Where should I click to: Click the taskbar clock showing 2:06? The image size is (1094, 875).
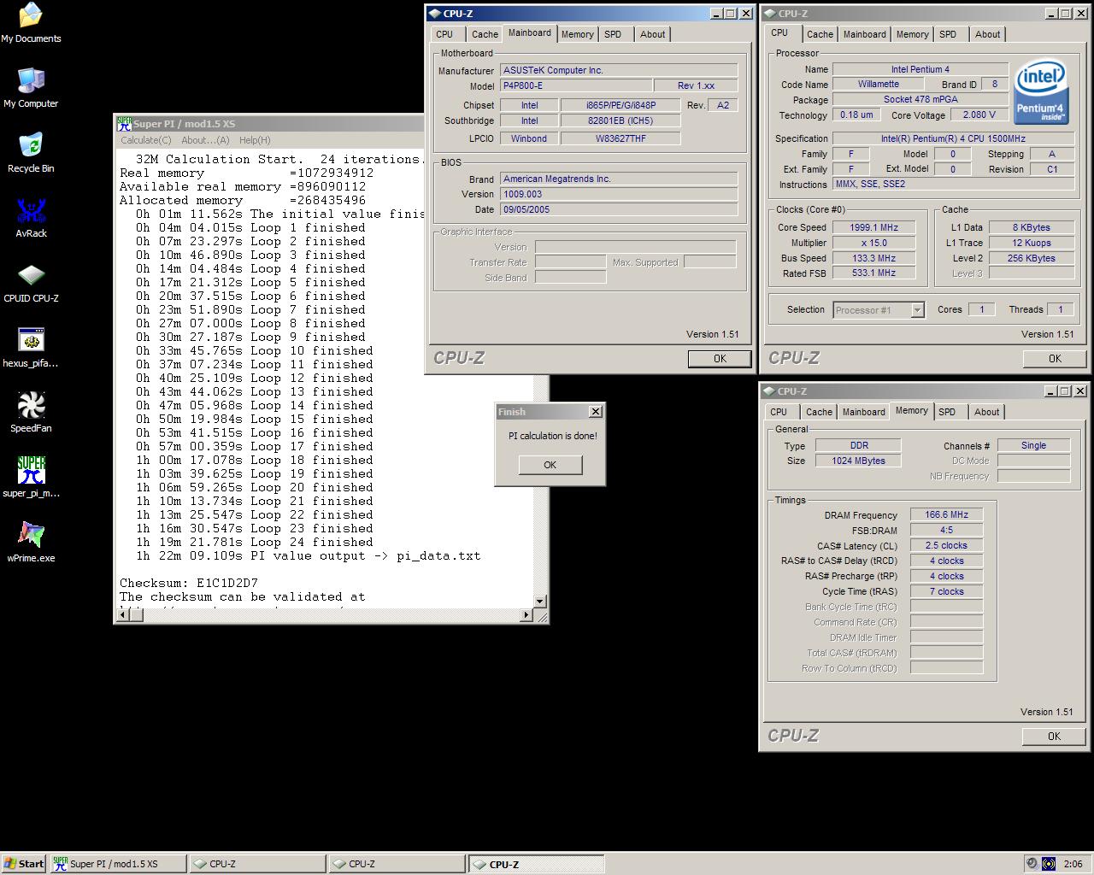[x=1073, y=864]
